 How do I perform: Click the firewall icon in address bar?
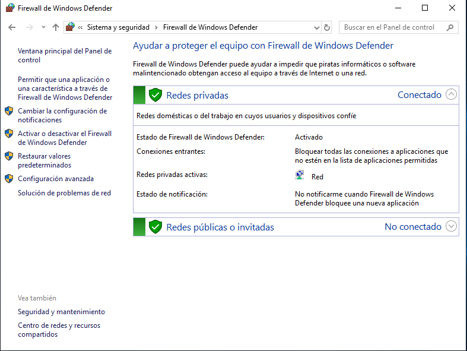70,27
